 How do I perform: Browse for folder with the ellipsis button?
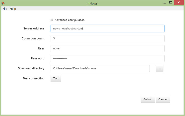160,68
